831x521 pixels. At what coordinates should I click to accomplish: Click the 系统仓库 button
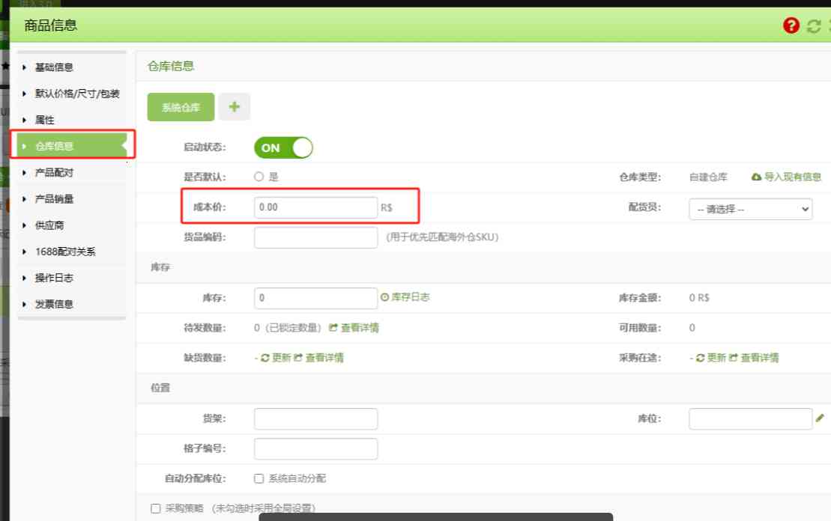(x=181, y=106)
